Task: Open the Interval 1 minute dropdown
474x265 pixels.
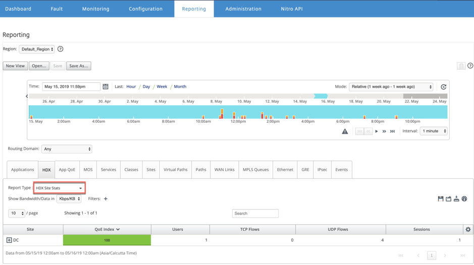Action: point(434,131)
